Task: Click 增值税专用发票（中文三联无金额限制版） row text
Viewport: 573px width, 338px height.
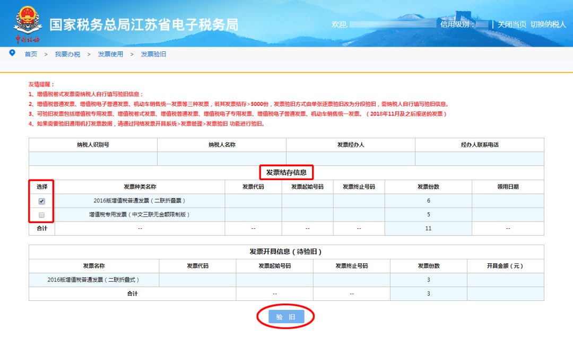Action: (140, 214)
